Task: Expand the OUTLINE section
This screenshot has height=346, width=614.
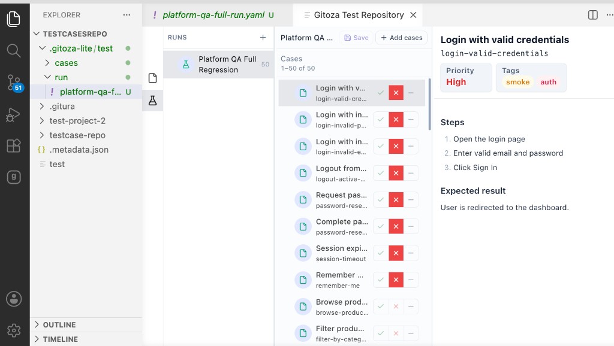Action: [x=37, y=324]
